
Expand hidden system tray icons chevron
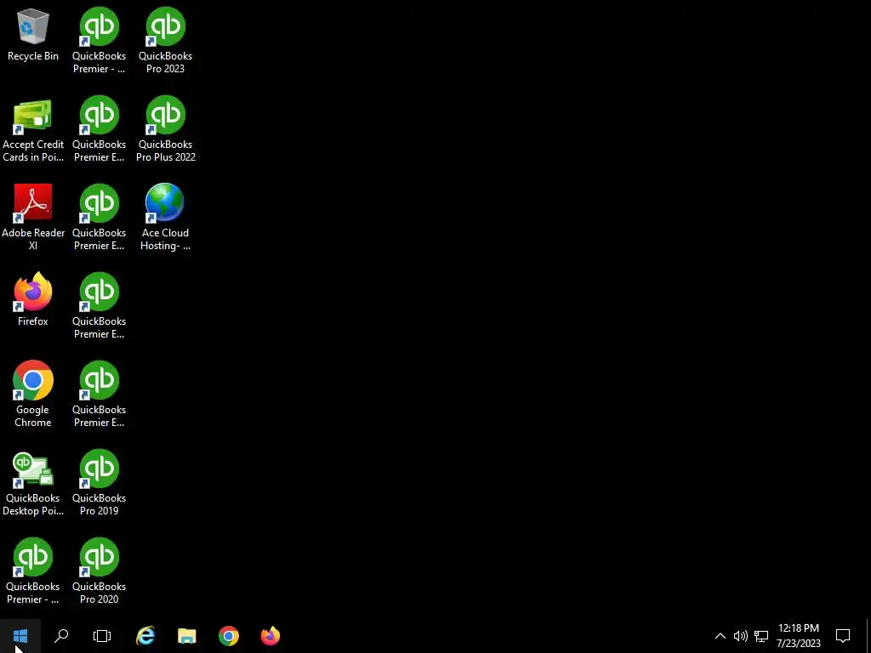(720, 636)
